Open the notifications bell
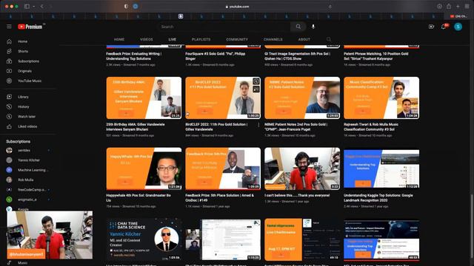Image resolution: width=474 pixels, height=266 pixels. click(444, 27)
